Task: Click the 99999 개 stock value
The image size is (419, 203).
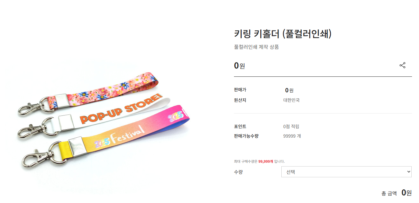Action: (292, 136)
